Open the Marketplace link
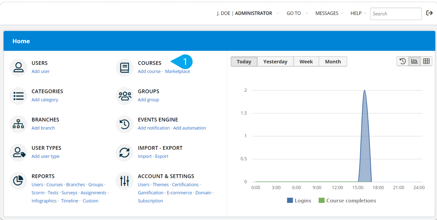Screen dimensions: 437x220 (177, 71)
